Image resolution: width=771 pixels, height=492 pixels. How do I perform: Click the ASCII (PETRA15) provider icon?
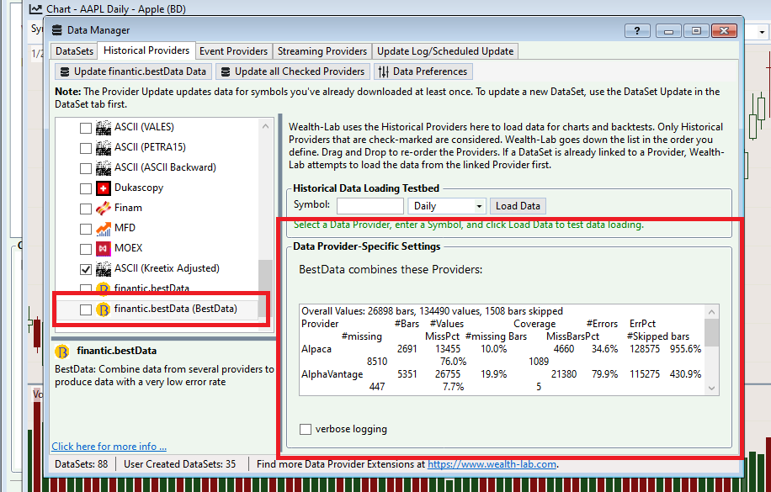[x=104, y=147]
